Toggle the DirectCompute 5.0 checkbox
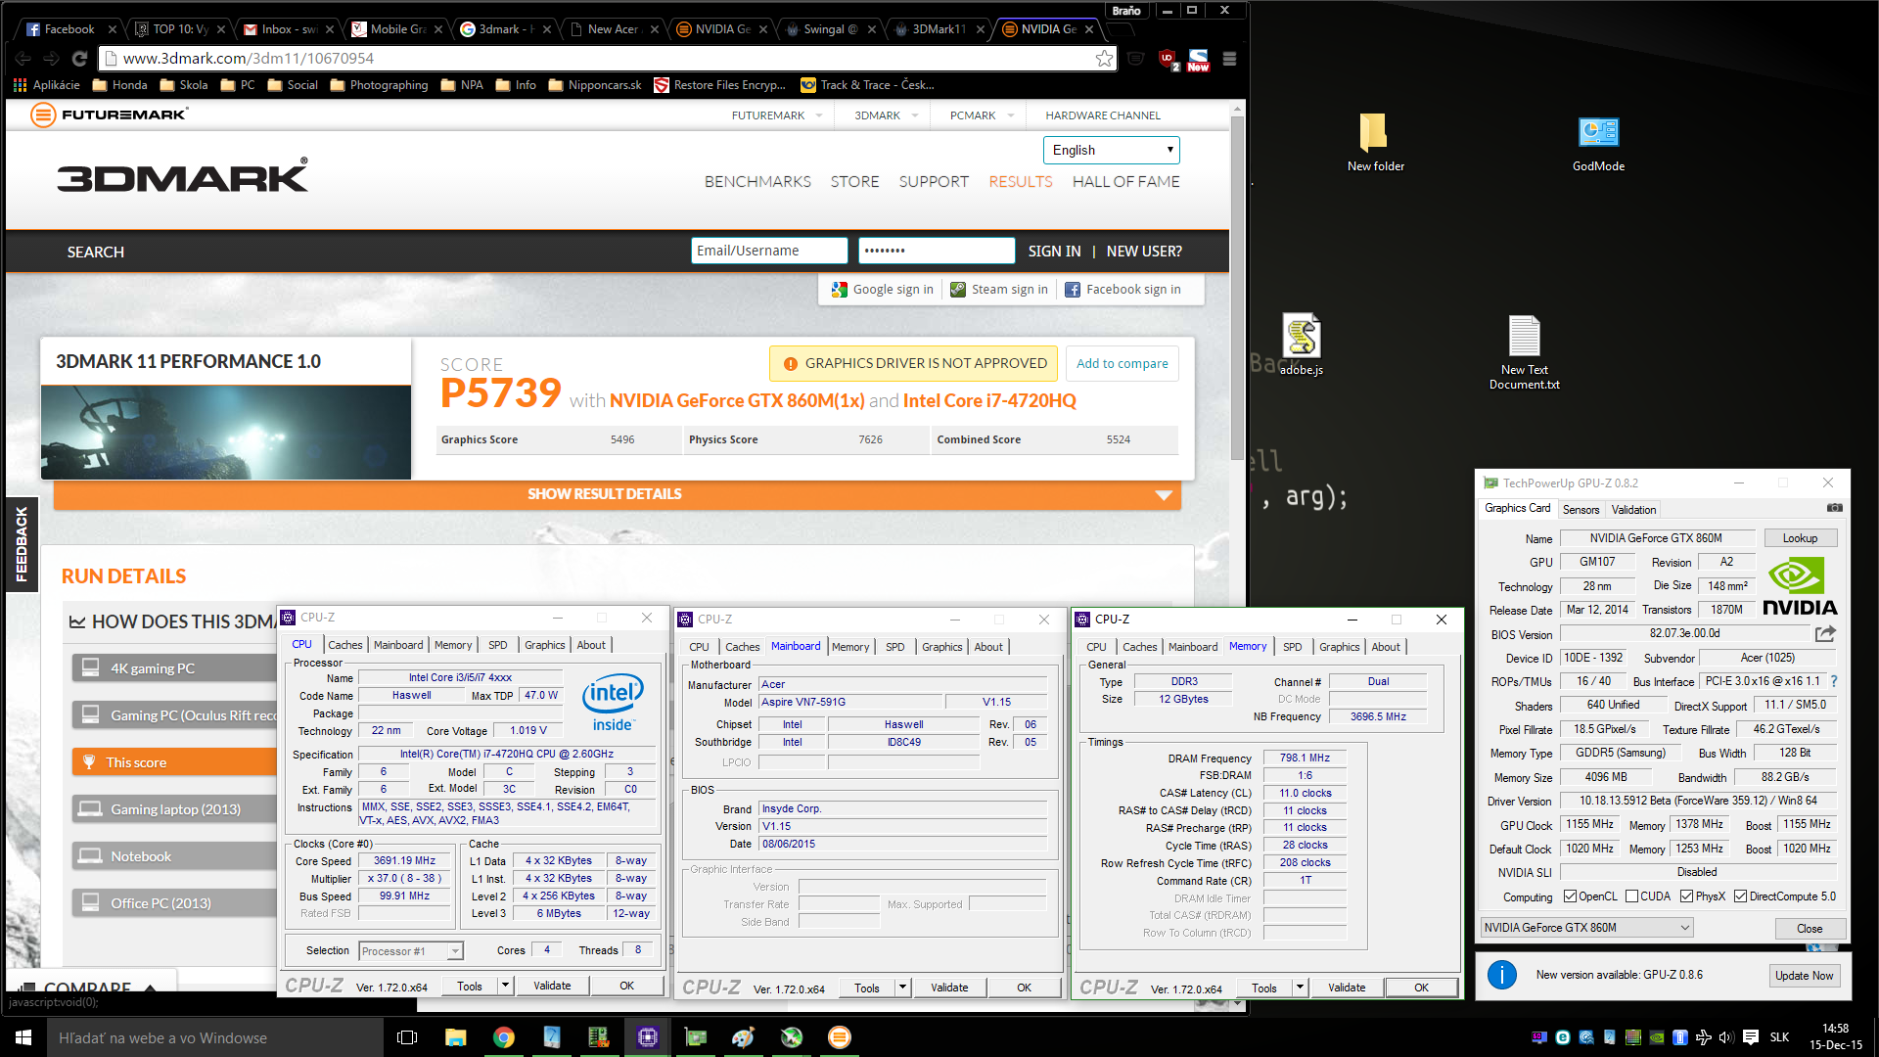This screenshot has width=1879, height=1057. pos(1740,896)
